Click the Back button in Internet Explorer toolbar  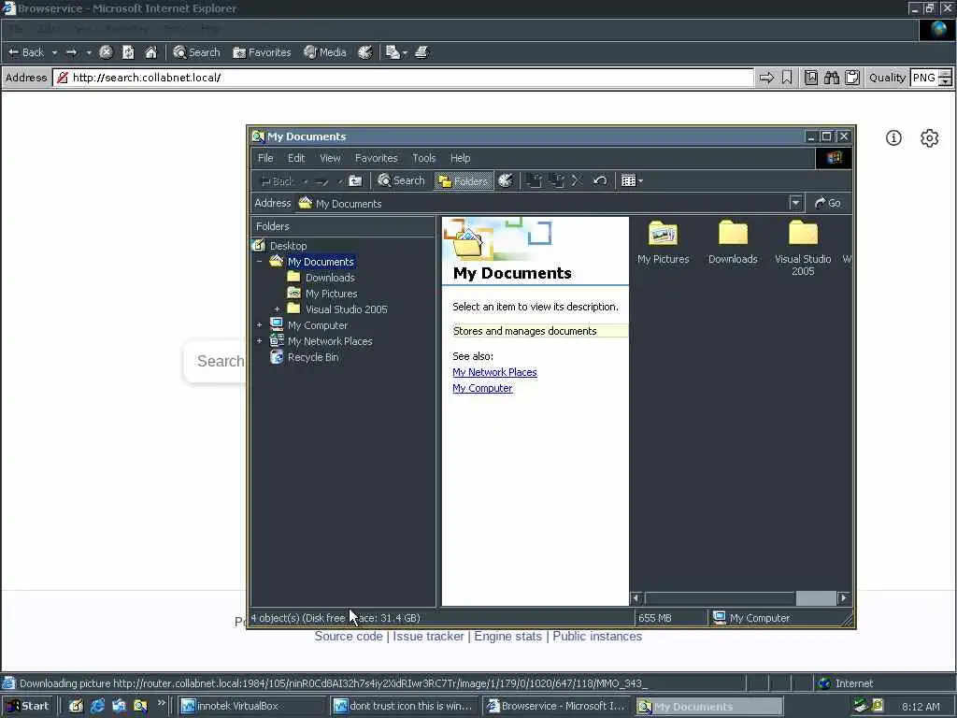[25, 52]
